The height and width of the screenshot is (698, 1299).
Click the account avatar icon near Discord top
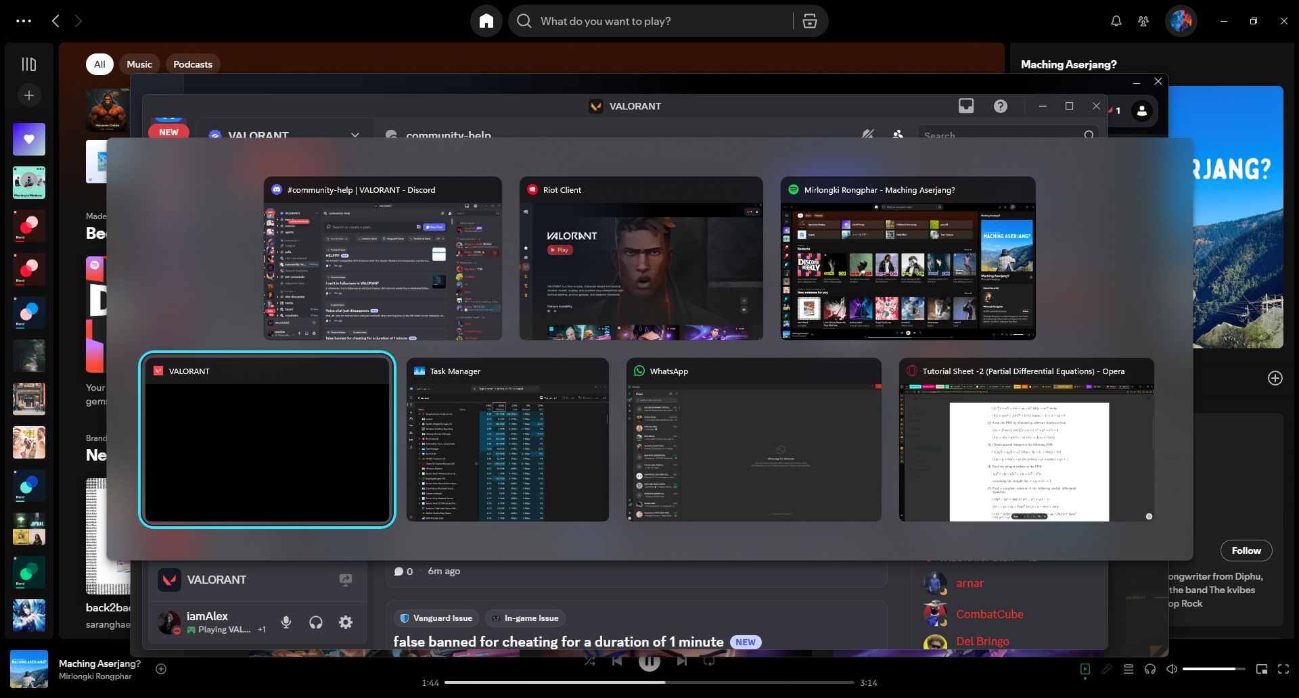coord(1142,111)
